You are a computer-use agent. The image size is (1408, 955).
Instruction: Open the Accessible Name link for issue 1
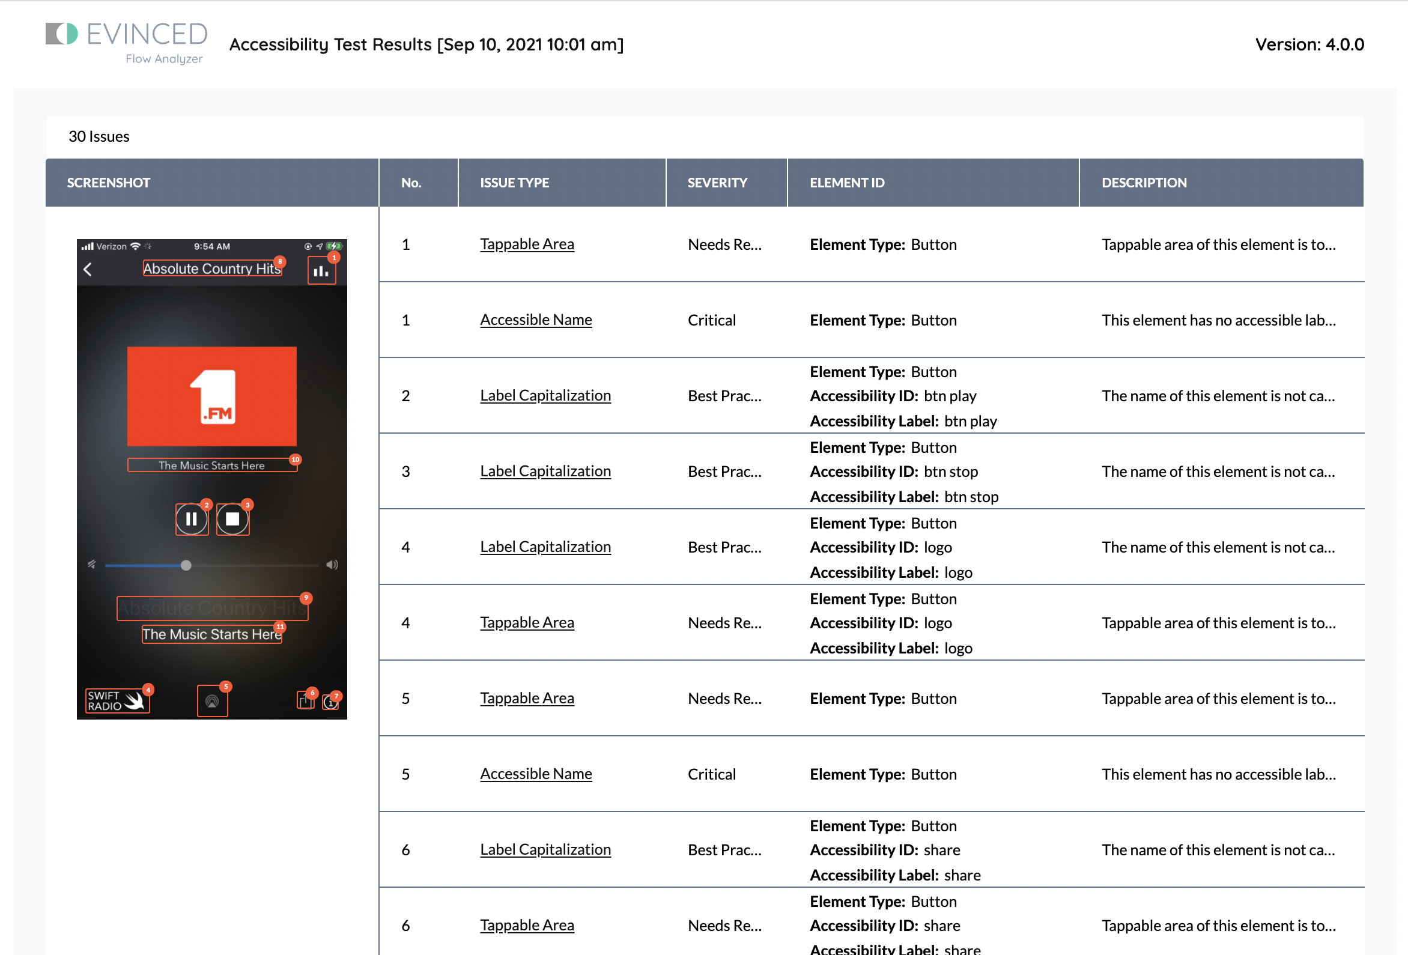pyautogui.click(x=536, y=320)
